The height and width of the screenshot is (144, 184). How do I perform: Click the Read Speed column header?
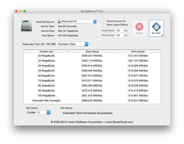(92, 51)
